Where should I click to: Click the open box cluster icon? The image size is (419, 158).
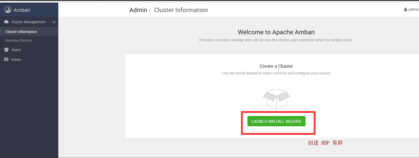(x=277, y=99)
